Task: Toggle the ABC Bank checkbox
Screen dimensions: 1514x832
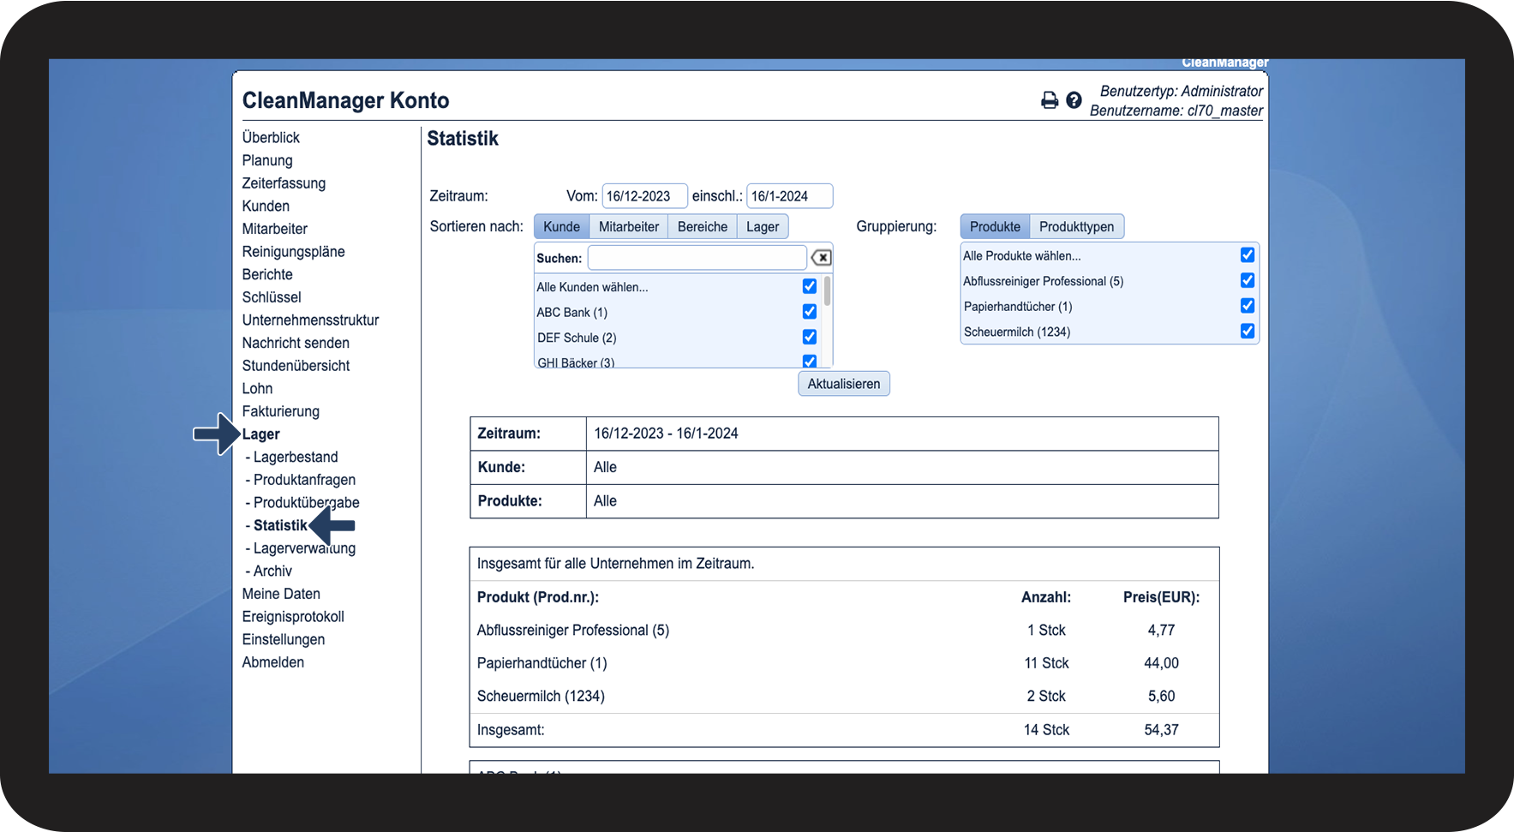Action: (x=809, y=312)
